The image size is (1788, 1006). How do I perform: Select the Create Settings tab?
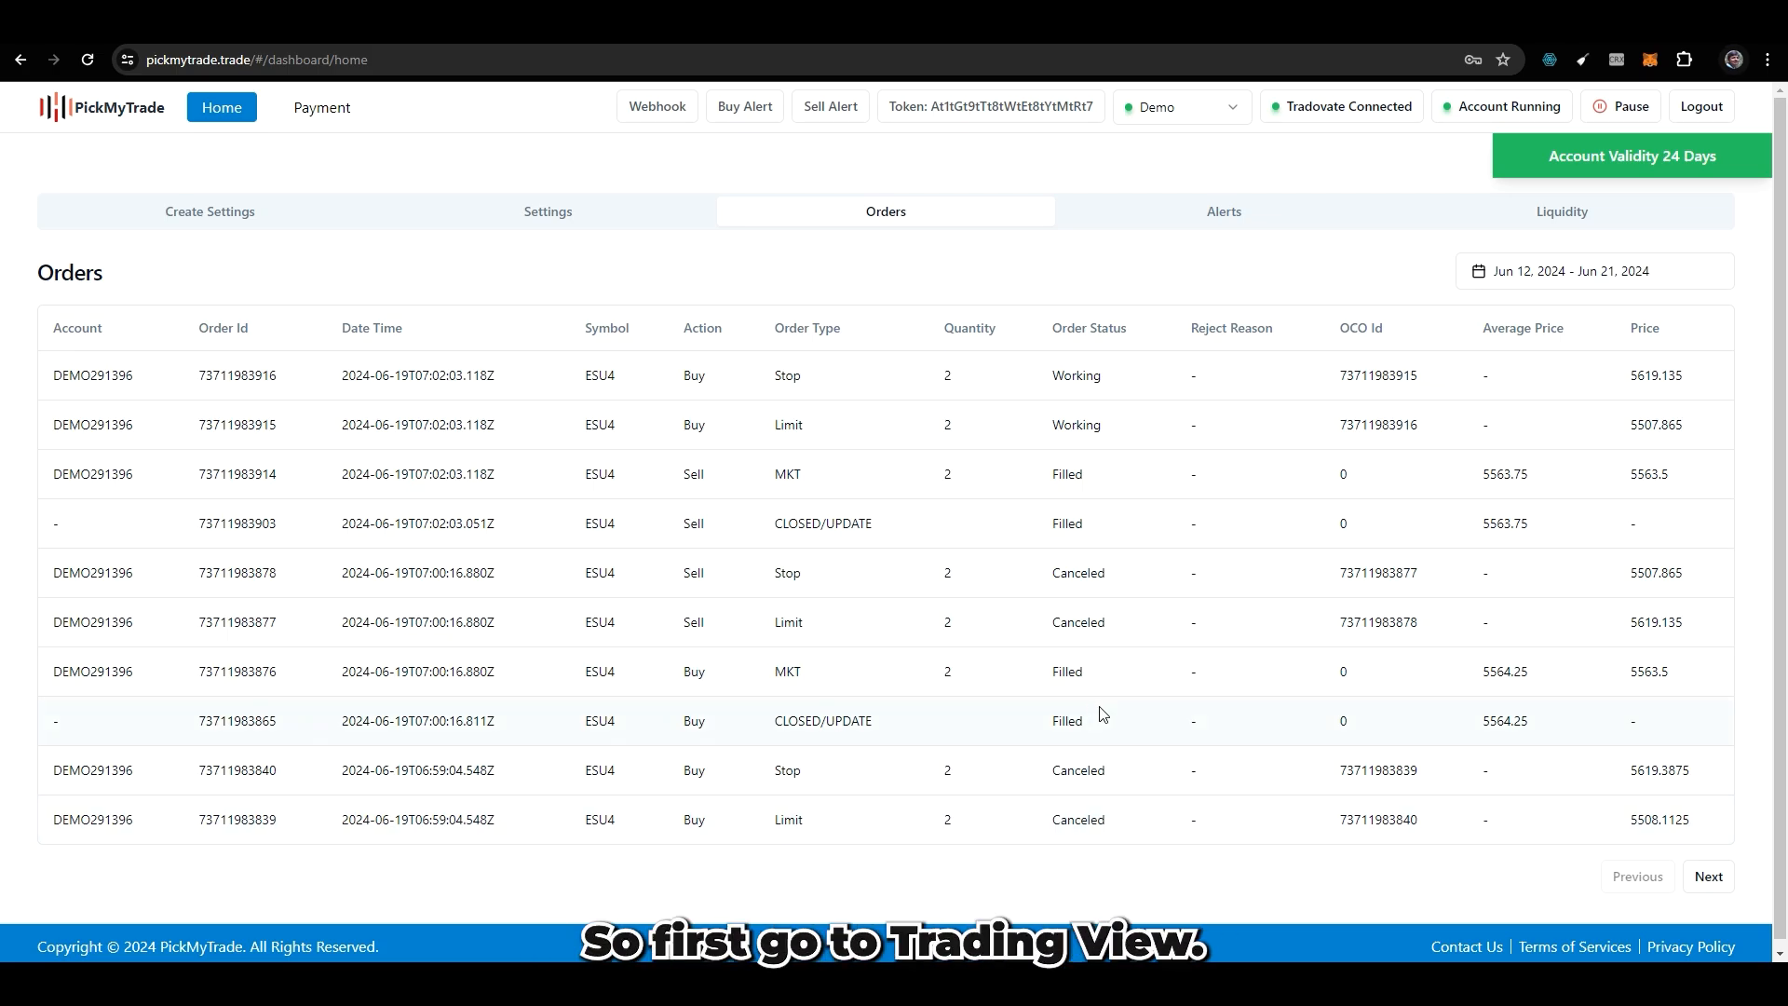209,211
